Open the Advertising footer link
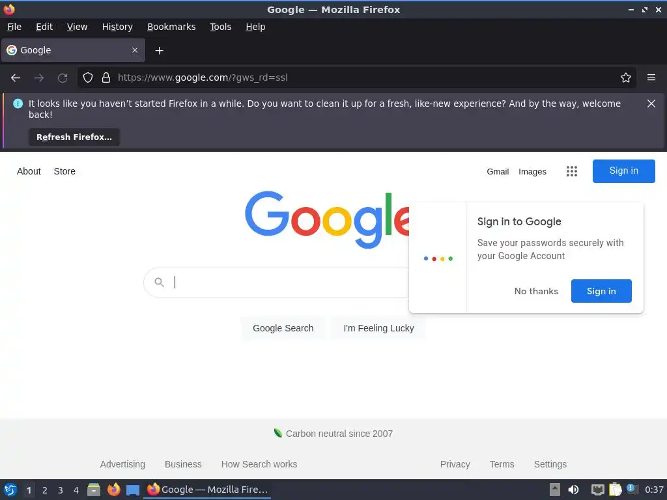 coord(122,464)
